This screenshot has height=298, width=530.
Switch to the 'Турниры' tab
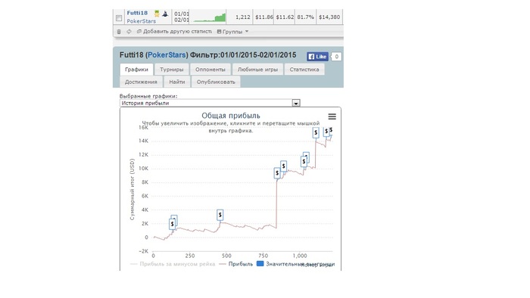172,69
